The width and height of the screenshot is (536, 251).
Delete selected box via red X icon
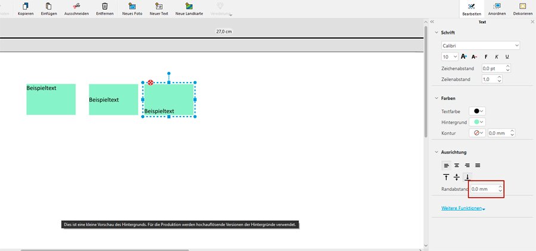point(151,83)
